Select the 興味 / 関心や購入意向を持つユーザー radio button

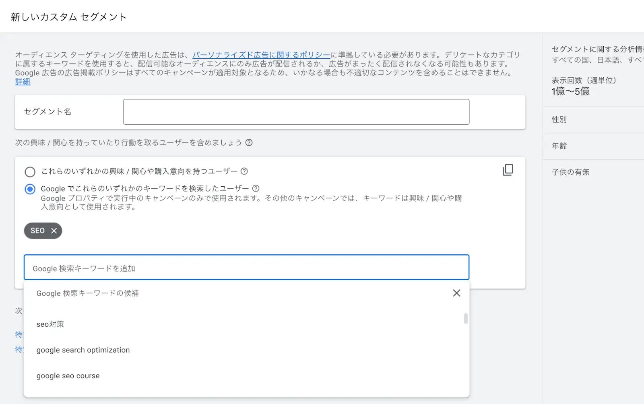click(x=30, y=172)
